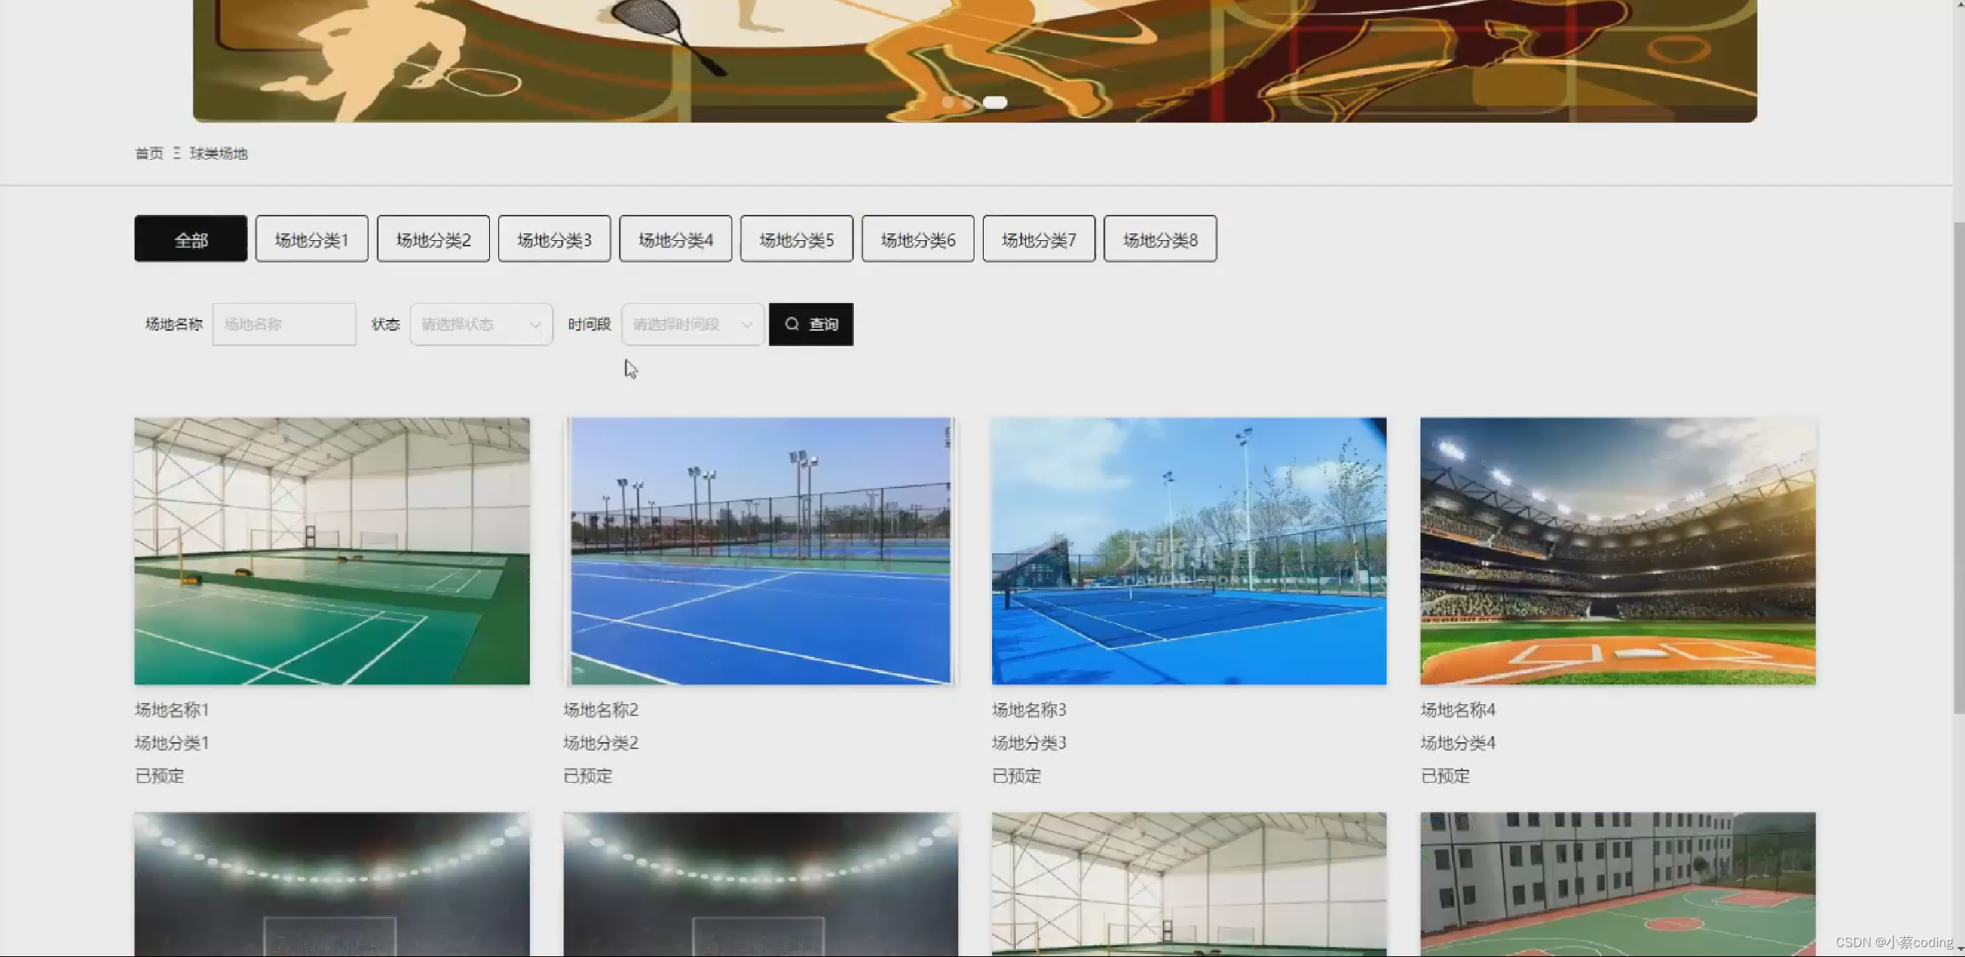Select the 场地分类5 category tab
Screen dimensions: 1965x957
[x=796, y=239]
